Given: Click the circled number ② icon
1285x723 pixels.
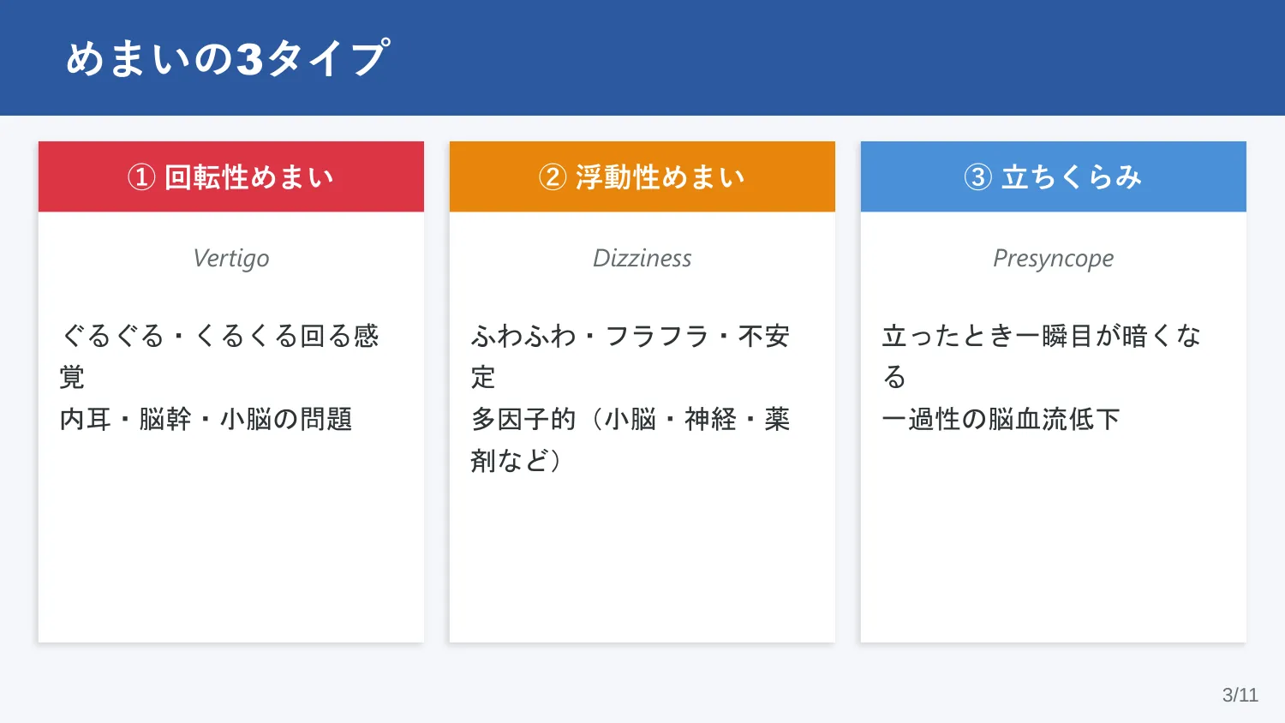Looking at the screenshot, I should 553,177.
